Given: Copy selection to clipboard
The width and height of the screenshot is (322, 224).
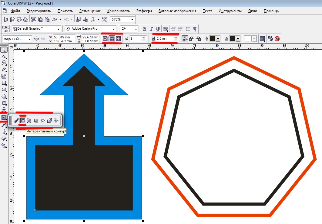Looking at the screenshot, I should pos(40,19).
